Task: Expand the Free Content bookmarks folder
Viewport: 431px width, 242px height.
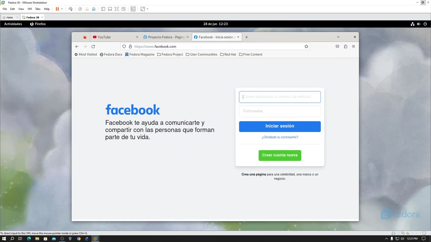Action: (x=251, y=54)
